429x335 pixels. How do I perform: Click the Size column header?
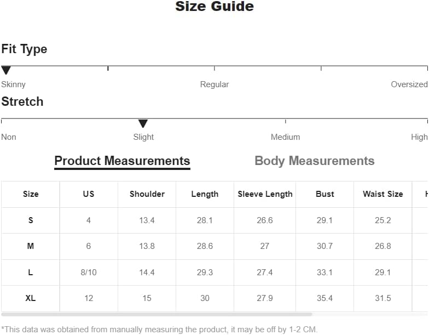click(31, 194)
